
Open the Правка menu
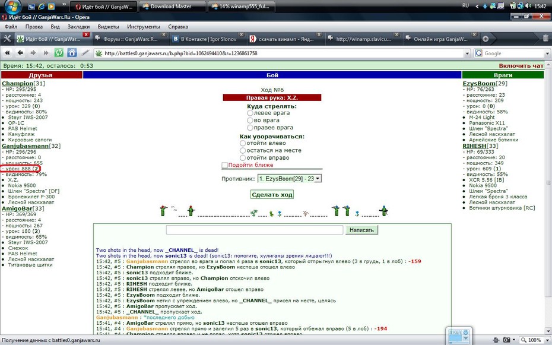34,26
